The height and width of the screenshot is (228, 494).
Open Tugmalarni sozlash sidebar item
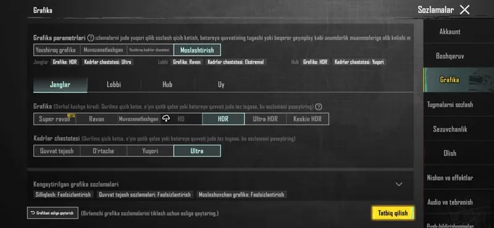click(450, 104)
